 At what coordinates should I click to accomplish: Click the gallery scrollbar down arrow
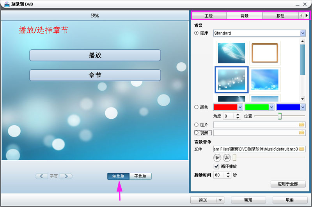pos(303,99)
